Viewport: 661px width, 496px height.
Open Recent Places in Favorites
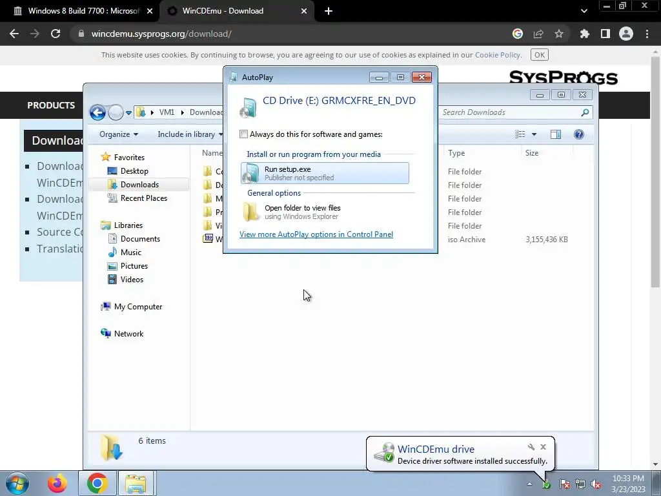(137, 198)
